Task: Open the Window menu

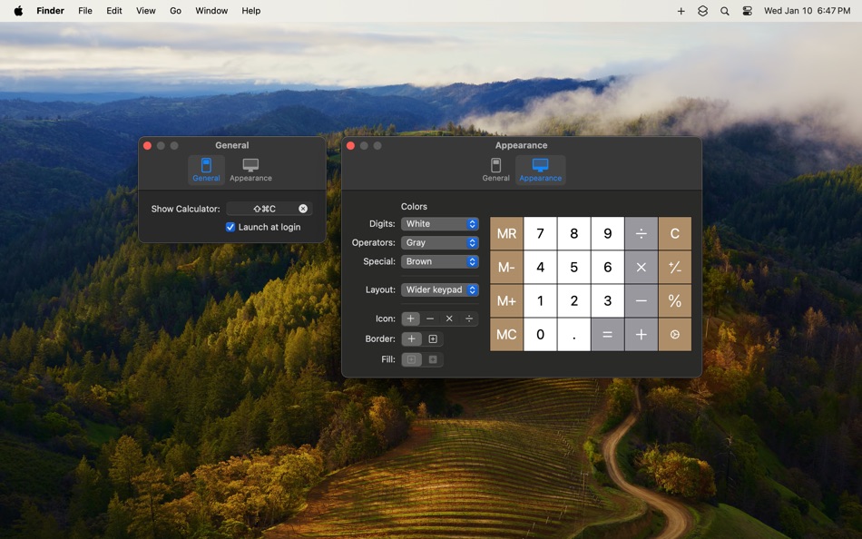Action: click(211, 10)
